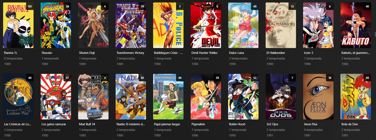
Task: Click '4 temporadas' under Aeon Flux
Action: [x=313, y=130]
